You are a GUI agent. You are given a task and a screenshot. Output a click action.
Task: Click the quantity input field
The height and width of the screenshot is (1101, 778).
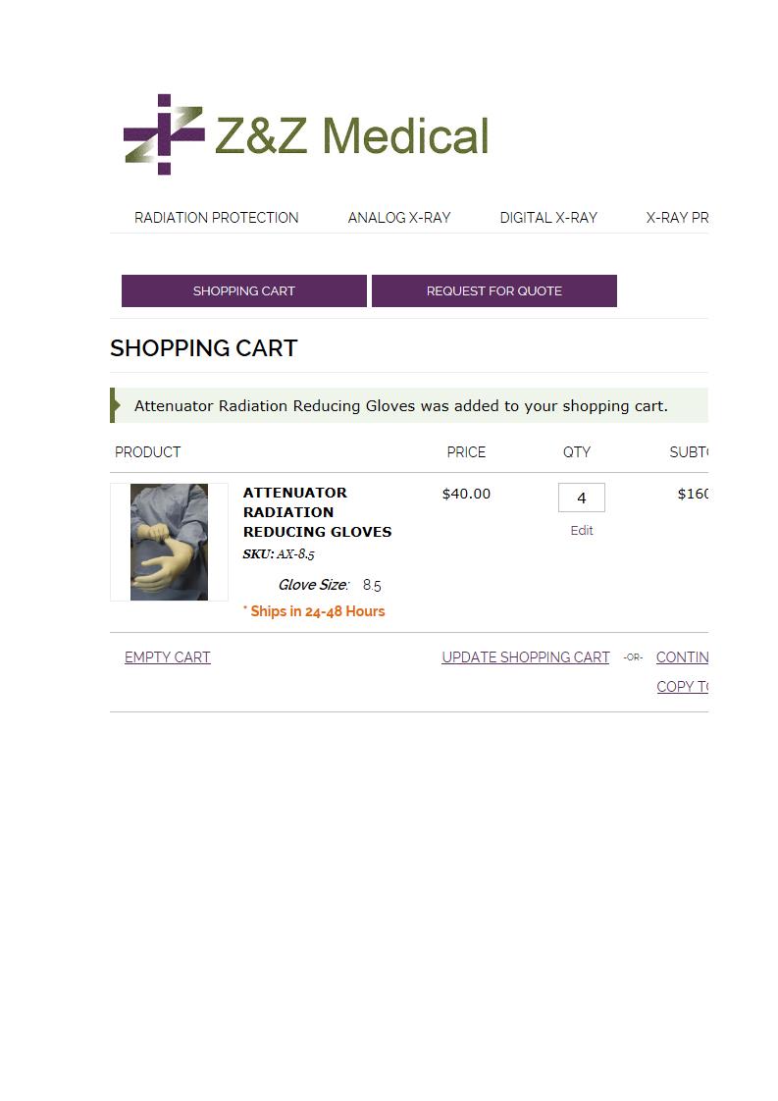[581, 498]
